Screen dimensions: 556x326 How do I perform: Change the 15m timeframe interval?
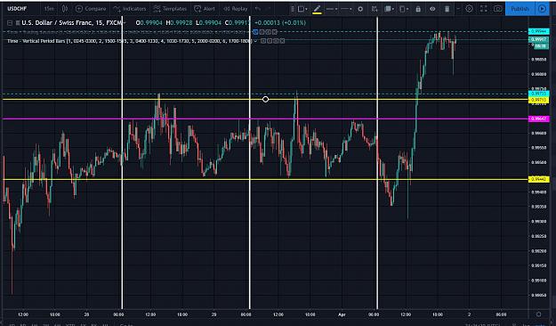coord(49,9)
